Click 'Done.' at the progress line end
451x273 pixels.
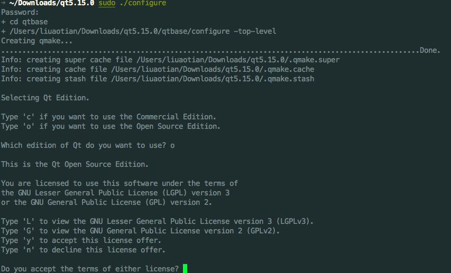click(x=430, y=50)
